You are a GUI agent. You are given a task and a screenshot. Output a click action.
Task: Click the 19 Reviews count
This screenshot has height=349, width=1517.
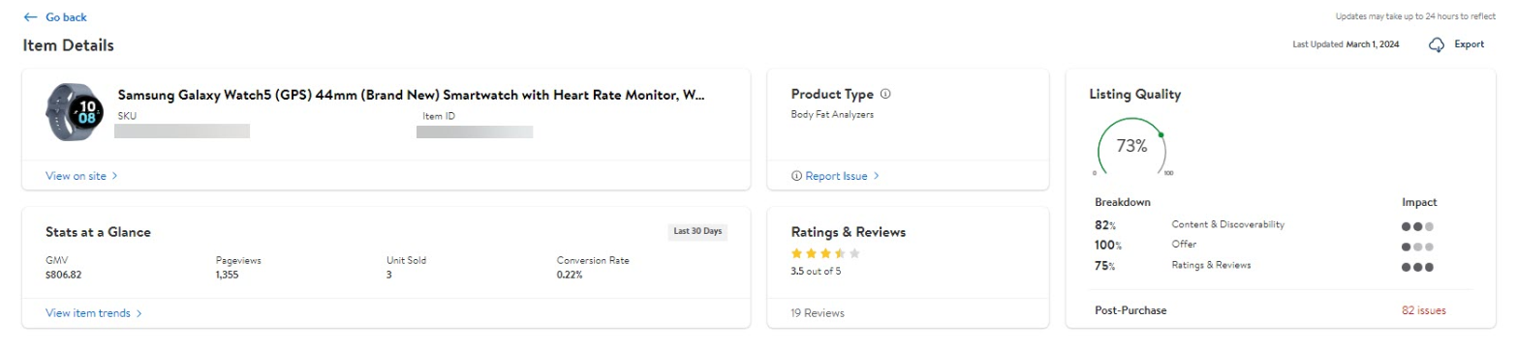[x=818, y=313]
